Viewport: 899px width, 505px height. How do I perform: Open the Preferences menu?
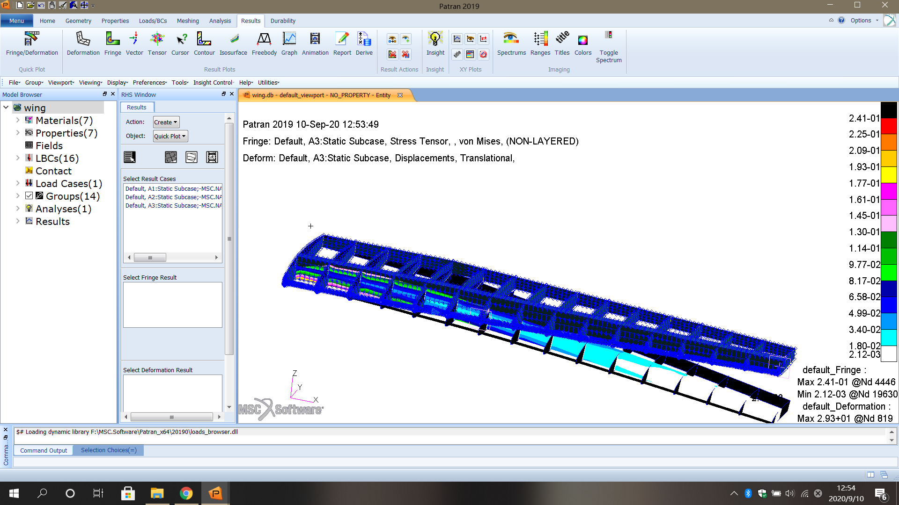(149, 82)
